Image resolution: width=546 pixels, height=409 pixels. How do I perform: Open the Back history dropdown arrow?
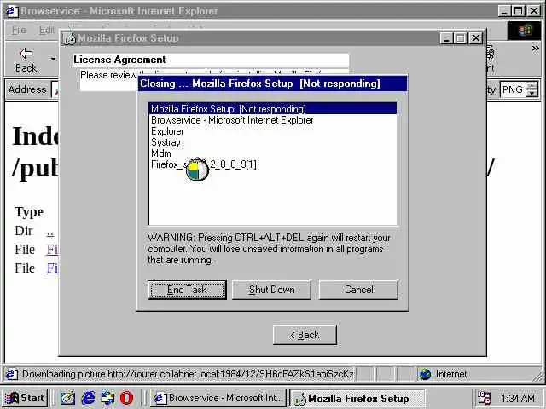pyautogui.click(x=53, y=59)
